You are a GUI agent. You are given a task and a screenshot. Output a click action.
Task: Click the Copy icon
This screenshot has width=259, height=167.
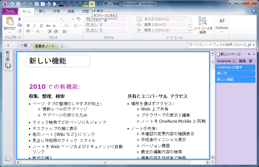pyautogui.click(x=19, y=25)
